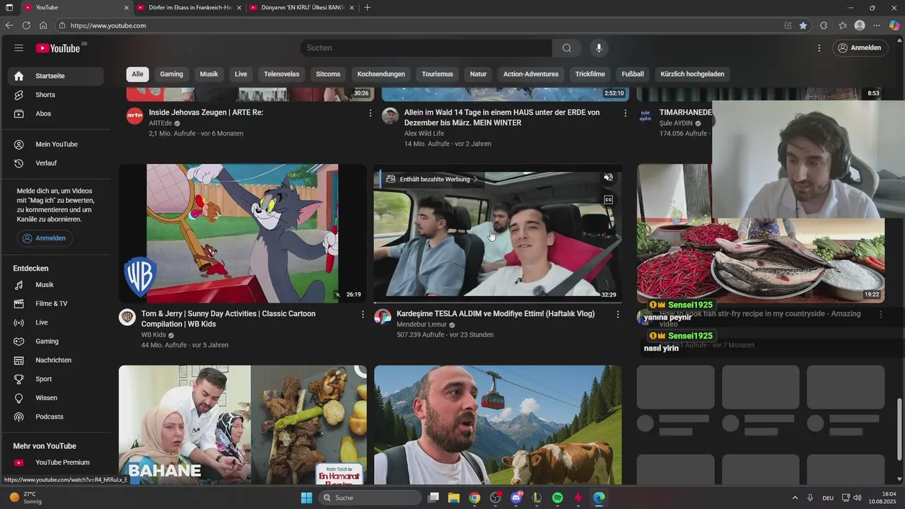
Task: Open options menu for Tom & Jerry video
Action: pyautogui.click(x=363, y=315)
